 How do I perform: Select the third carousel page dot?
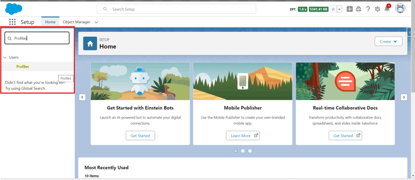click(250, 151)
